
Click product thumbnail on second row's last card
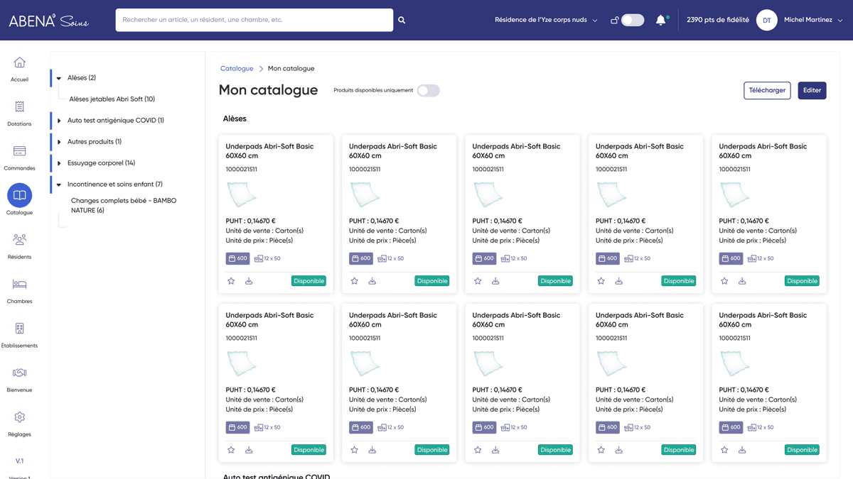pos(734,363)
